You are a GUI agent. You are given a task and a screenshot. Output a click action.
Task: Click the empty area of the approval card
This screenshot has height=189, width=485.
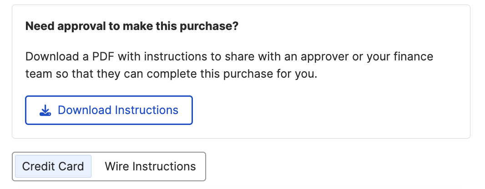point(340,111)
